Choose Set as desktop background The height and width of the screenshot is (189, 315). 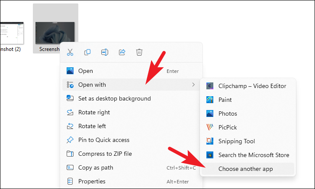131,98
